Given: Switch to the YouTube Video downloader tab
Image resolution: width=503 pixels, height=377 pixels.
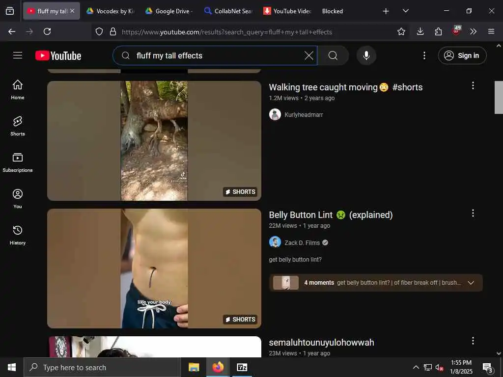Looking at the screenshot, I should 287,11.
